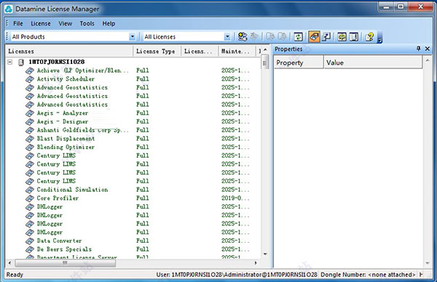Click the computer icon beside 1MTOPJORNSI1028
Screen dimensions: 437x282
coord(21,62)
